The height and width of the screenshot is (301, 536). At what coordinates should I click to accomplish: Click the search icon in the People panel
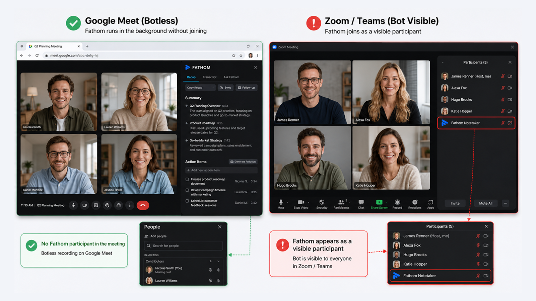[149, 246]
